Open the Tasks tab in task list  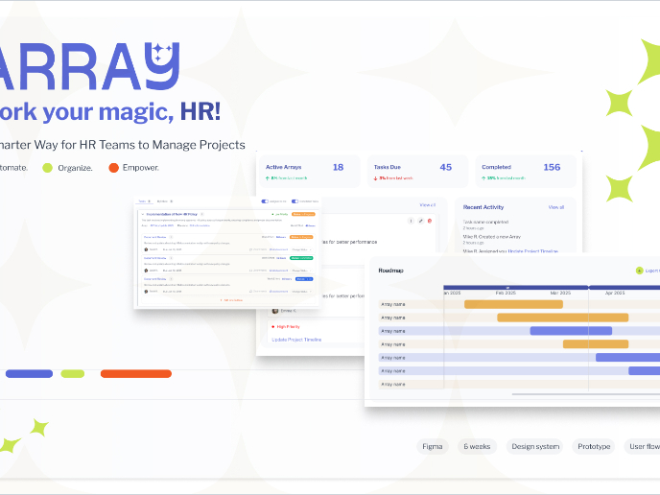click(144, 201)
